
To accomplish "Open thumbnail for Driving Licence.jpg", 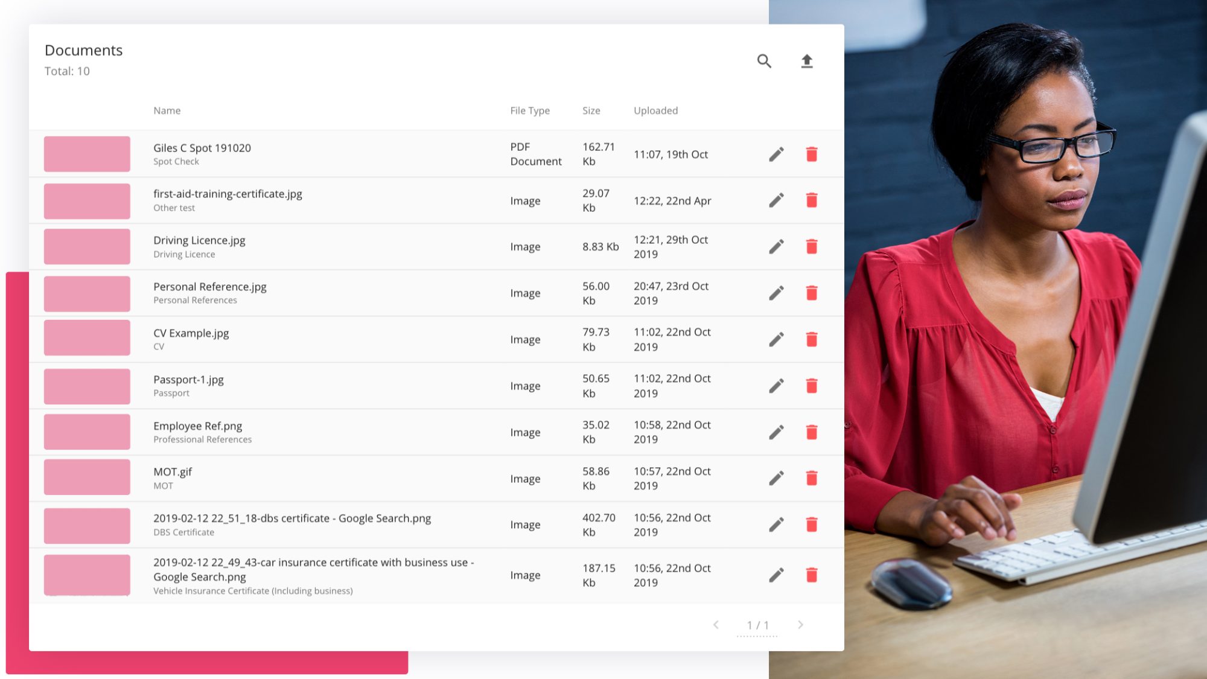I will click(x=87, y=246).
